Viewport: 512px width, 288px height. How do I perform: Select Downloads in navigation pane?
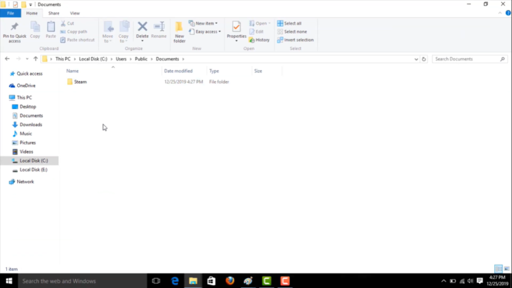pyautogui.click(x=31, y=125)
